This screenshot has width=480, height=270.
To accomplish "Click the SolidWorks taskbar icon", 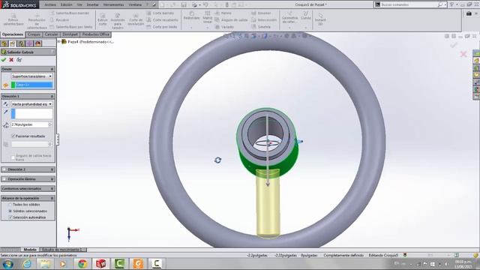I will click(100, 264).
